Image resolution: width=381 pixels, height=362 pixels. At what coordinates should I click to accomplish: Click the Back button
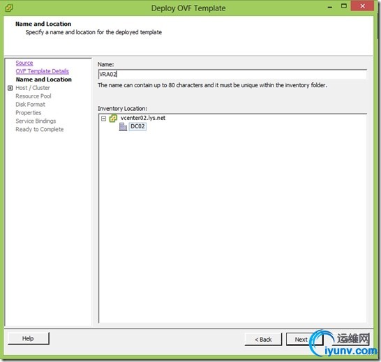tap(263, 340)
